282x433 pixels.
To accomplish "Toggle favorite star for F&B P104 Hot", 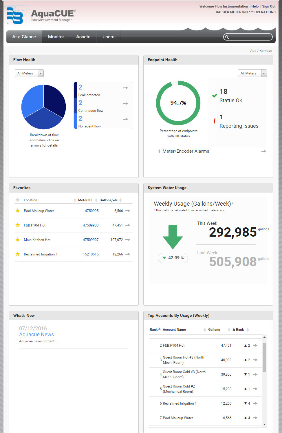I will pos(18,225).
